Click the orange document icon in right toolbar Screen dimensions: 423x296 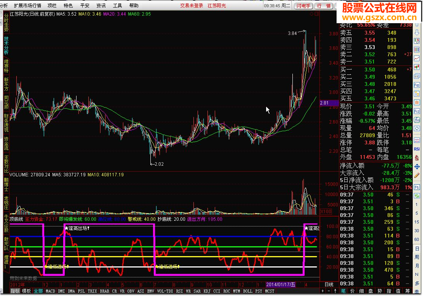[417, 103]
